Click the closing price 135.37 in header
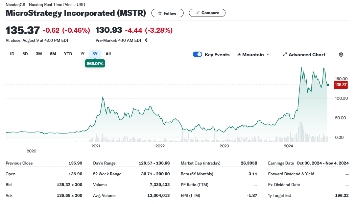Image resolution: width=356 pixels, height=204 pixels. coord(23,30)
